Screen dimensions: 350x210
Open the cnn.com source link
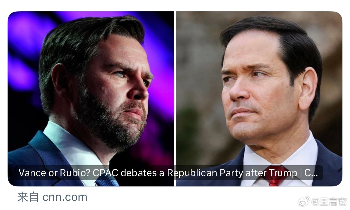tap(65, 197)
